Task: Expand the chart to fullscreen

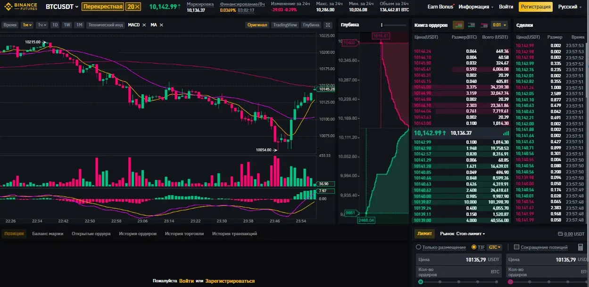Action: pos(328,25)
